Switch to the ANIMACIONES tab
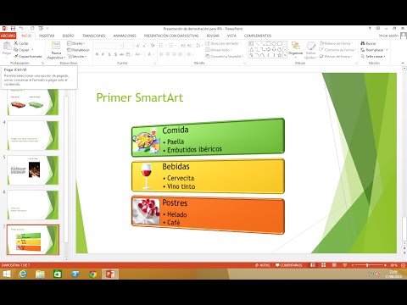This screenshot has width=407, height=305. pos(125,36)
